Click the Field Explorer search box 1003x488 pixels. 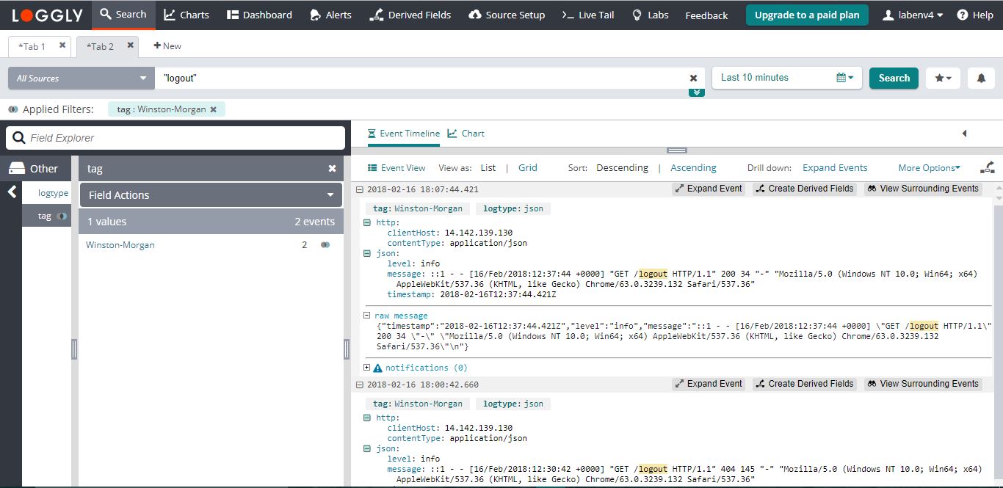[175, 138]
